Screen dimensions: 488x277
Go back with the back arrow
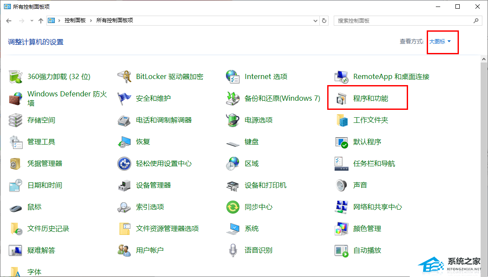9,21
